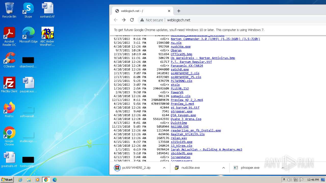This screenshot has height=183, width=326.
Task: Click the Start button
Action: click(x=7, y=180)
